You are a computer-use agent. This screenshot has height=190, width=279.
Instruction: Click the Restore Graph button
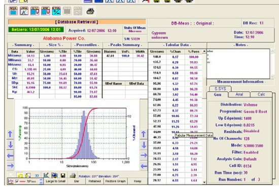coord(116,181)
